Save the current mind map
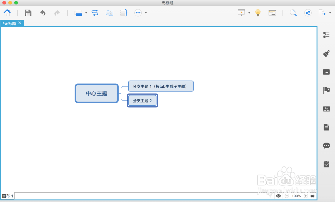Image resolution: width=335 pixels, height=202 pixels. [28, 13]
